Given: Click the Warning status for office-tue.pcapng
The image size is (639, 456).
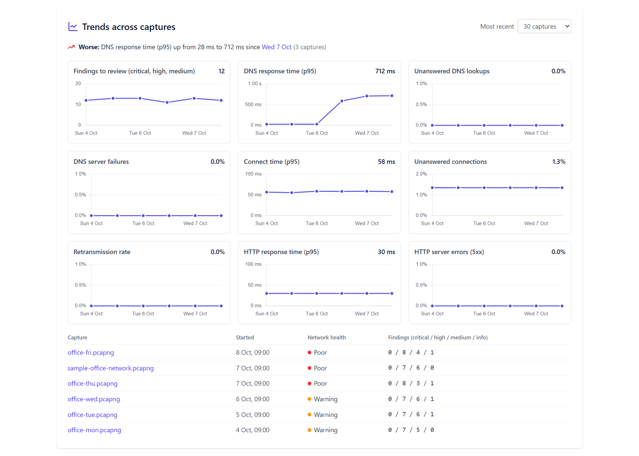Looking at the screenshot, I should tap(322, 415).
